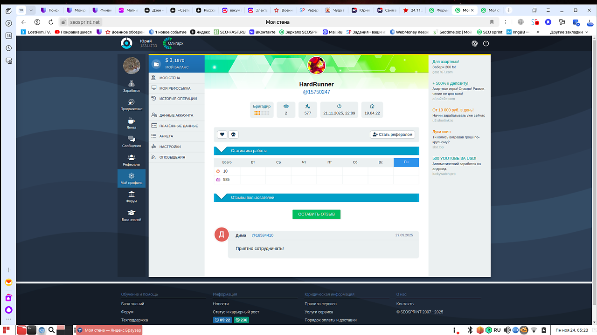Open Платёжные данные menu item

[x=178, y=126]
